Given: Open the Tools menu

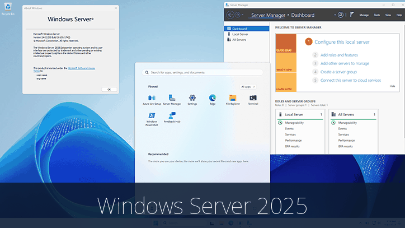Looking at the screenshot, I should coord(377,15).
